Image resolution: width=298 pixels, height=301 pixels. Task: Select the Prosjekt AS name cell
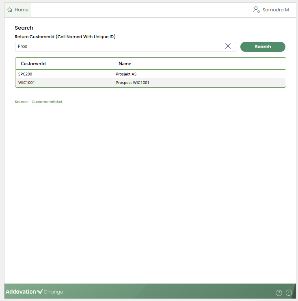(x=126, y=74)
